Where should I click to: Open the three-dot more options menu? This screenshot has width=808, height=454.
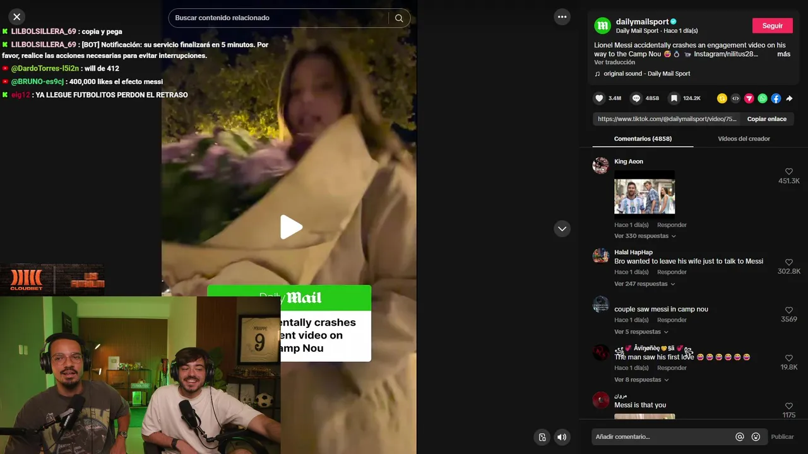(562, 17)
